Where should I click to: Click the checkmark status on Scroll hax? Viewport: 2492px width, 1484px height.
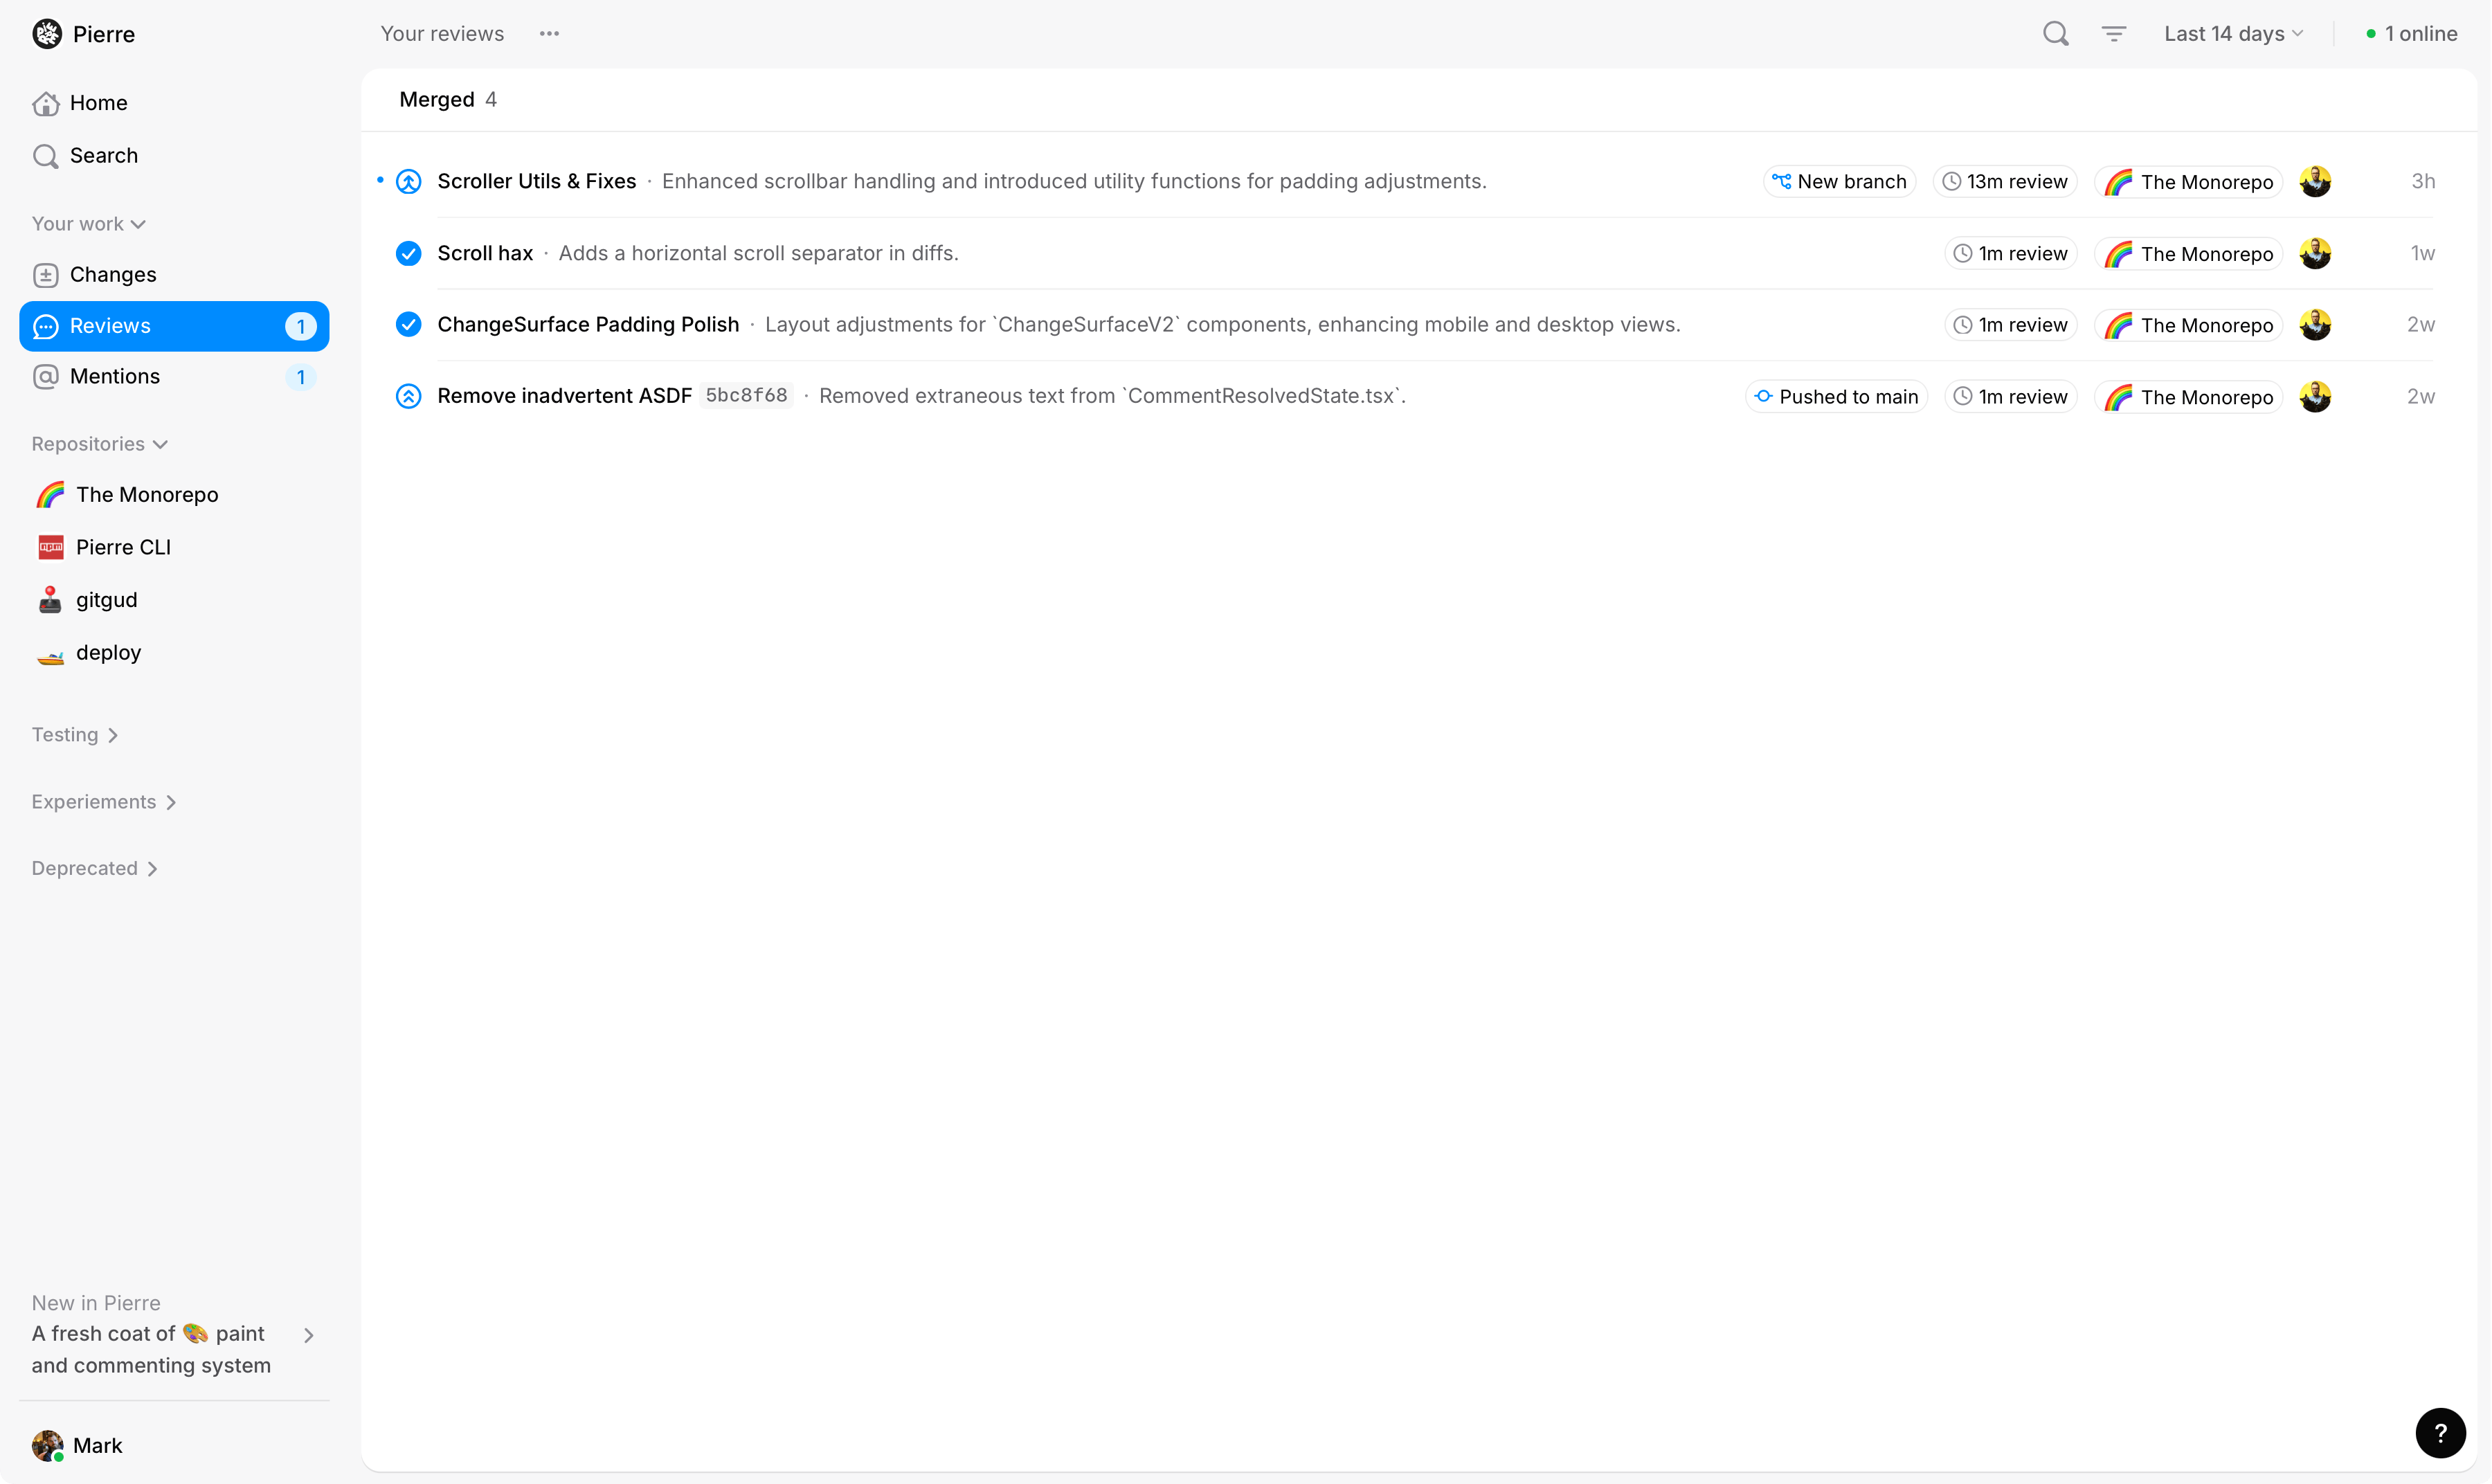click(x=408, y=254)
